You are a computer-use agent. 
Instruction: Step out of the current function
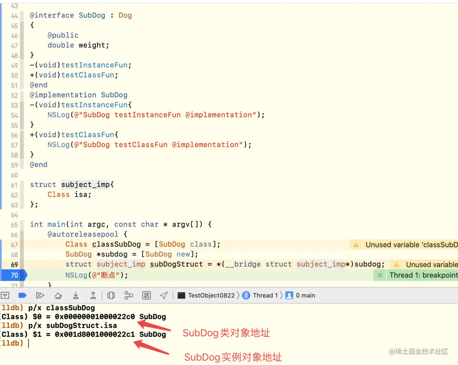[x=93, y=295]
